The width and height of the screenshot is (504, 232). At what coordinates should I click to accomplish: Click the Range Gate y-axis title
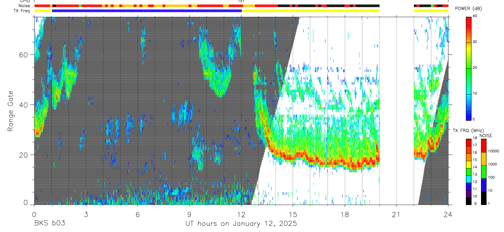point(11,111)
